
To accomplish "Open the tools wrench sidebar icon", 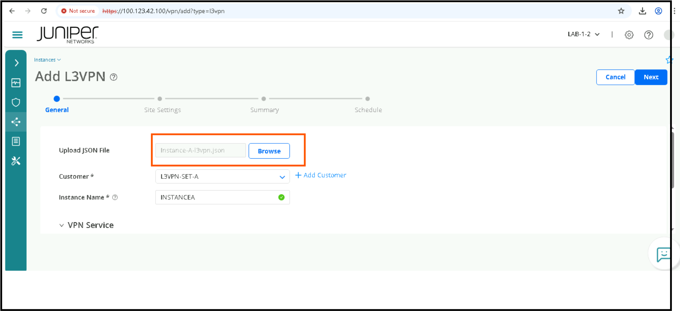I will click(16, 161).
